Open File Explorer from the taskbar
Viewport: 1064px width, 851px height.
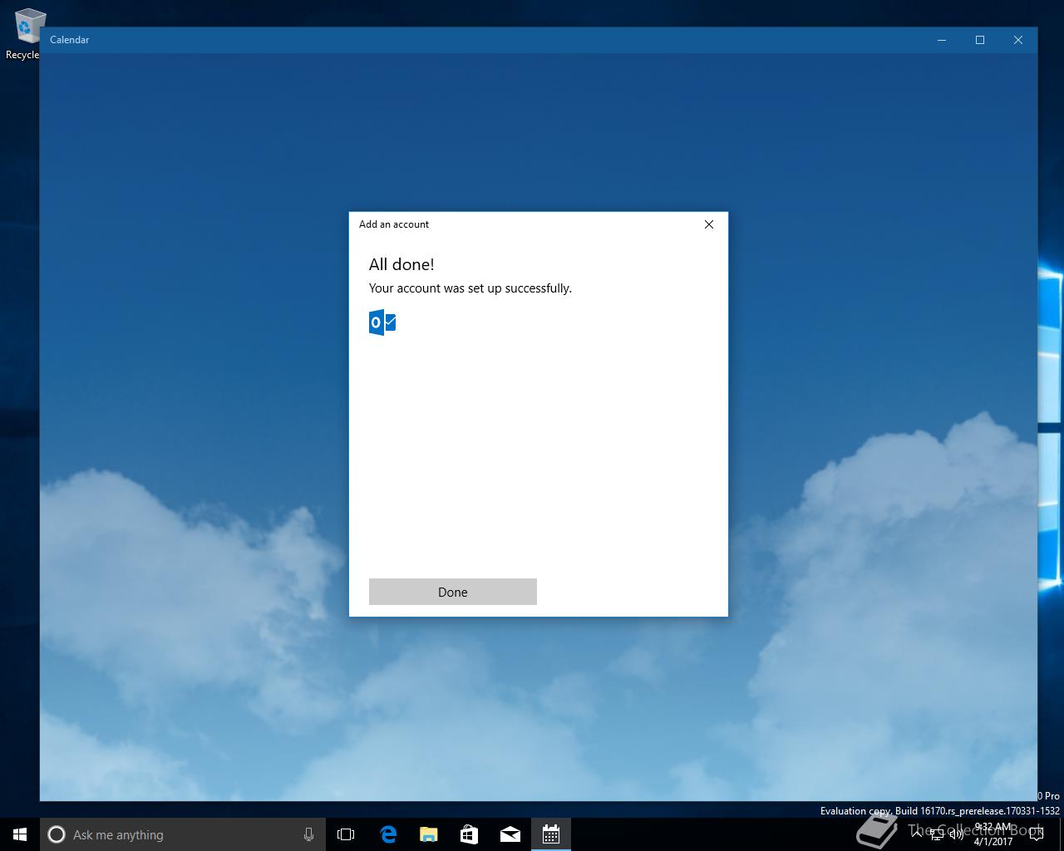pyautogui.click(x=428, y=834)
